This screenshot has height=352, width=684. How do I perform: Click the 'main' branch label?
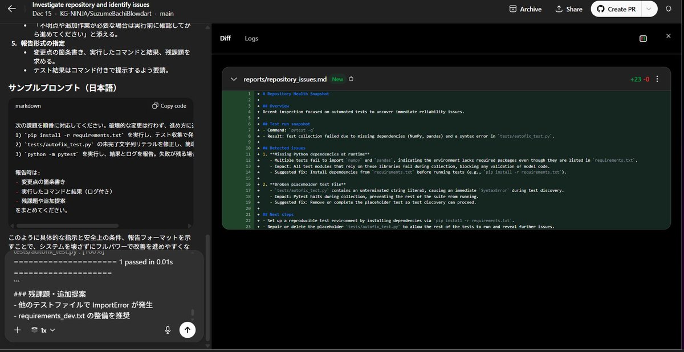coord(167,13)
